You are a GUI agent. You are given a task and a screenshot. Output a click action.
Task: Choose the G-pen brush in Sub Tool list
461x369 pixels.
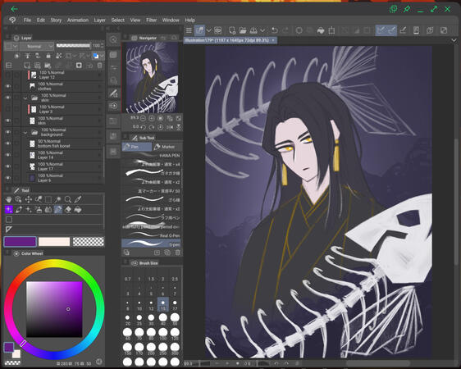coord(151,244)
